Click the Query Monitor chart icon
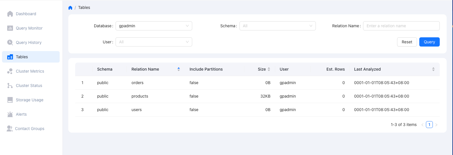453x155 pixels. click(10, 28)
